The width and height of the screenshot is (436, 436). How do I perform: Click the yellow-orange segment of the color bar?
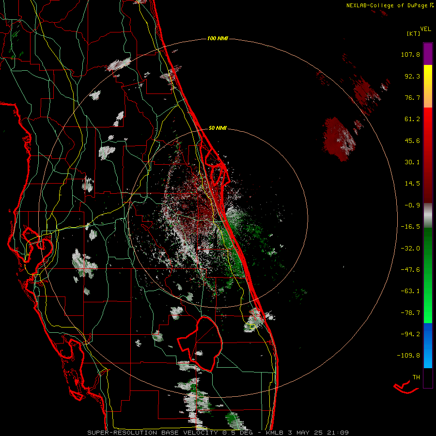pyautogui.click(x=428, y=86)
